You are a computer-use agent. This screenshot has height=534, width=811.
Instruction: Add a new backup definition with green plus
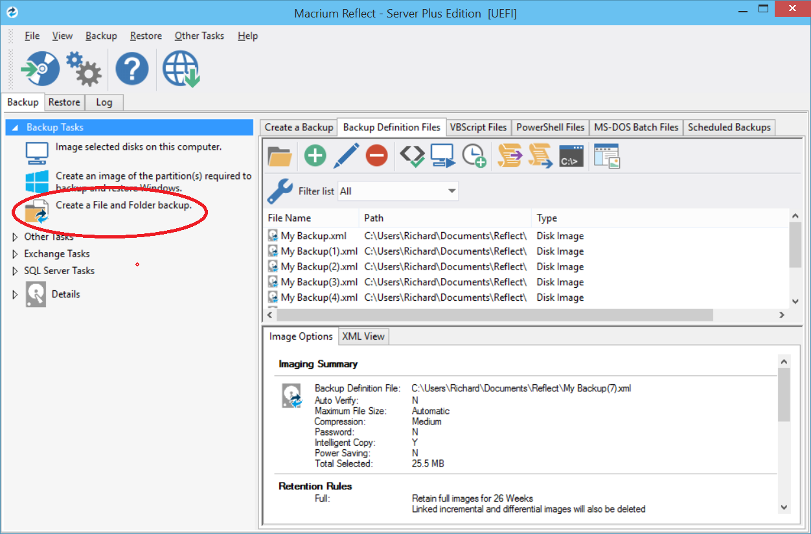pos(315,156)
